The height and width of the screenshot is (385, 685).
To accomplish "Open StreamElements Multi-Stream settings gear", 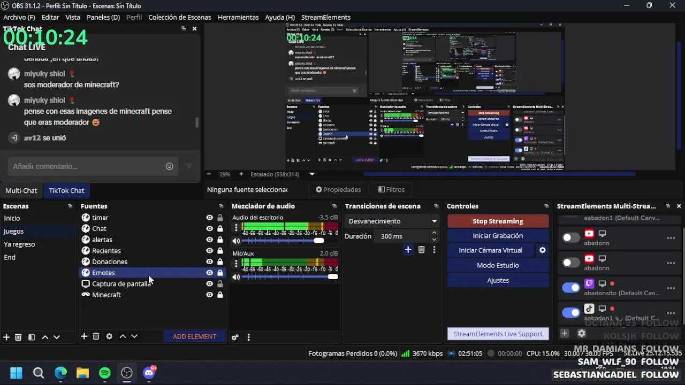I will coord(582,333).
